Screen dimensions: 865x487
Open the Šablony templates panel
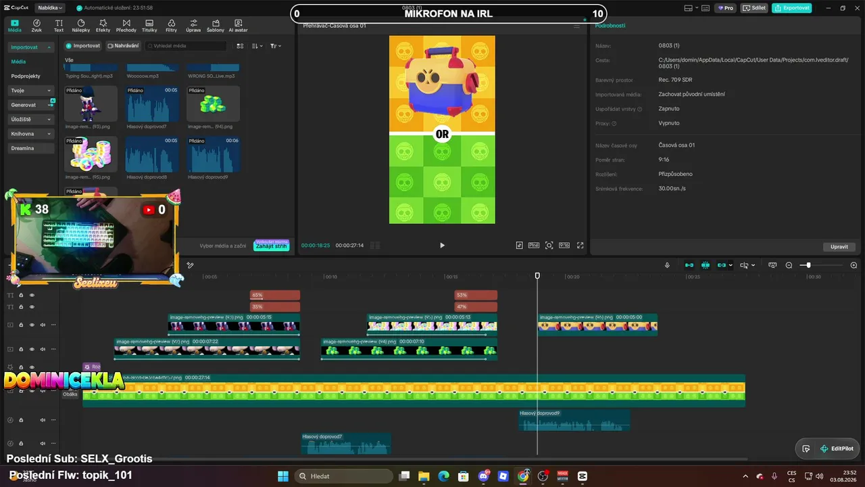click(x=216, y=26)
